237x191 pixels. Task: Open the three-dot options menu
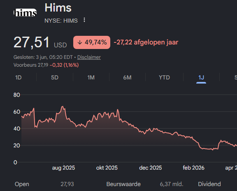point(84,20)
